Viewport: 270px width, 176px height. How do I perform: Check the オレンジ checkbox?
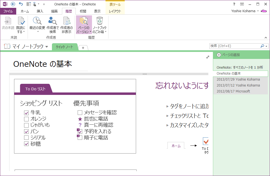coord(26,119)
